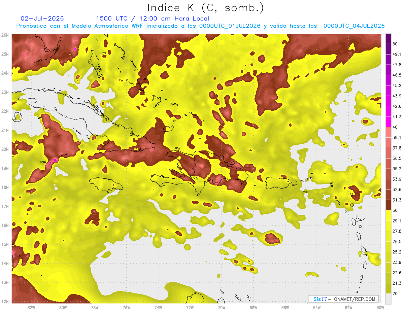Click the colorbar value '25.2'

tap(397, 252)
